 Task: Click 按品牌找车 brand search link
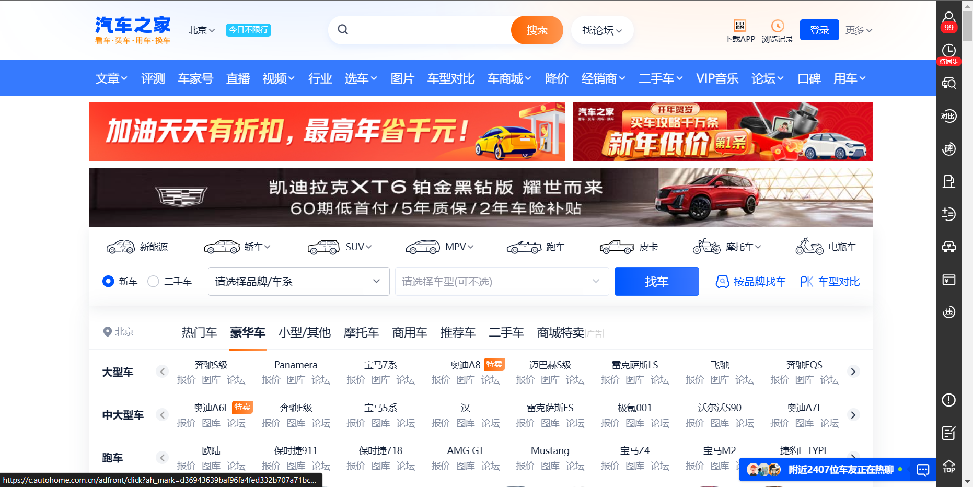(x=750, y=282)
